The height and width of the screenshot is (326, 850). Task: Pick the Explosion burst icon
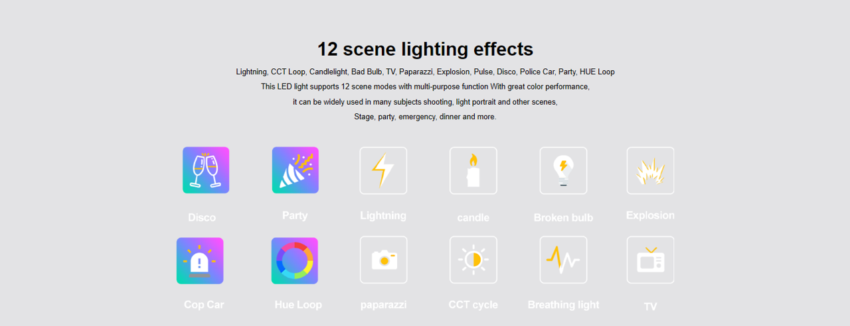pos(650,170)
